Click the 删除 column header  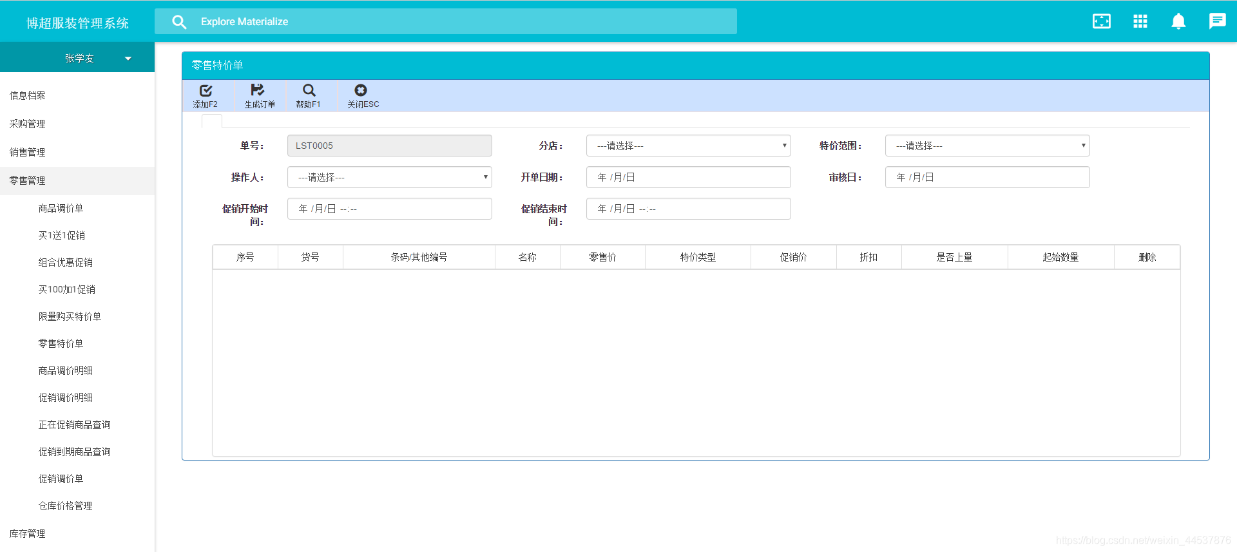tap(1147, 257)
